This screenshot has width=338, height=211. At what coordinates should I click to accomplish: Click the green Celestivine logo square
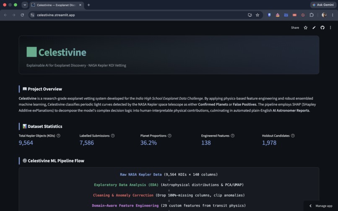pyautogui.click(x=31, y=52)
